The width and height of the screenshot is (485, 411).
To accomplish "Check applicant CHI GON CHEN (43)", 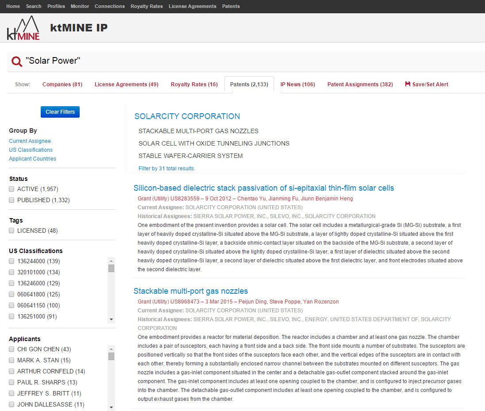I will tap(12, 350).
